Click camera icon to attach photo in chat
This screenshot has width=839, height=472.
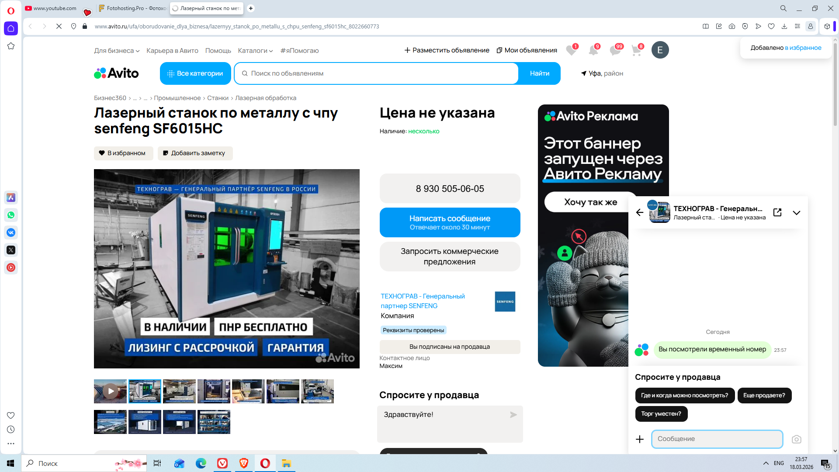coord(796,439)
